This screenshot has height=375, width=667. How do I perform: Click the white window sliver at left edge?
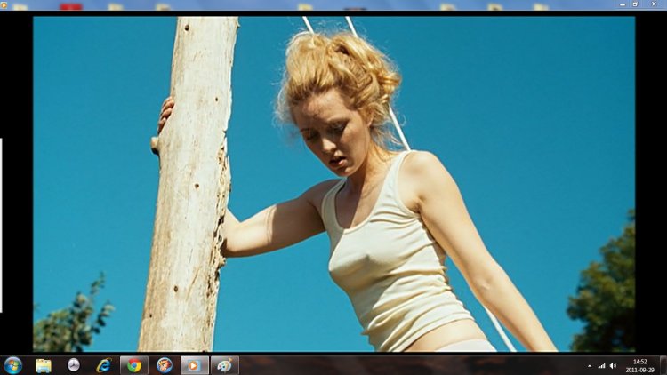click(1, 224)
